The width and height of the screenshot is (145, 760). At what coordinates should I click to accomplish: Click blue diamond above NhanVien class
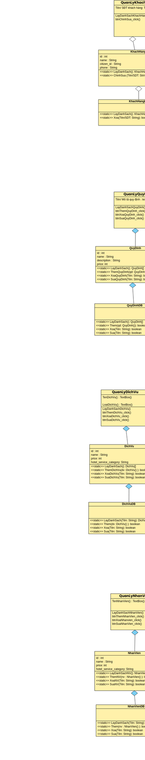pos(135,633)
